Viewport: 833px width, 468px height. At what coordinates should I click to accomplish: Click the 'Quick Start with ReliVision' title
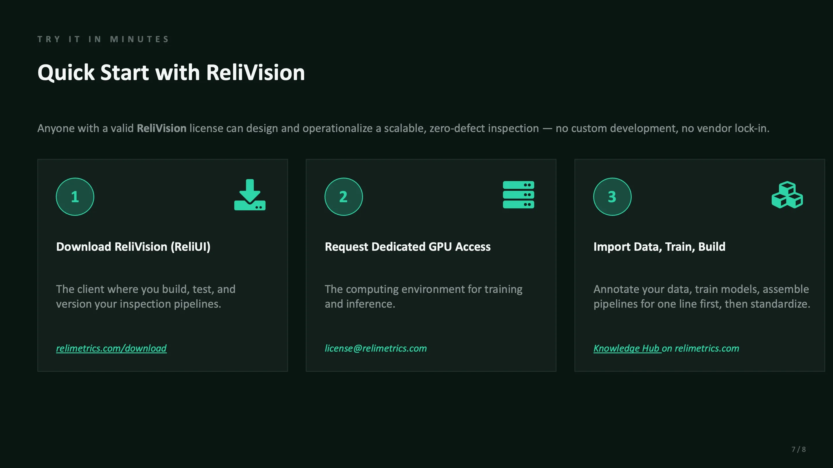click(171, 72)
